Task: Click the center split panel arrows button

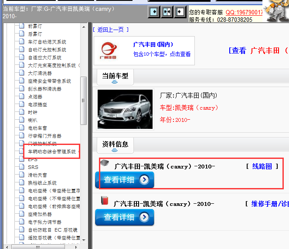Action: pyautogui.click(x=167, y=12)
